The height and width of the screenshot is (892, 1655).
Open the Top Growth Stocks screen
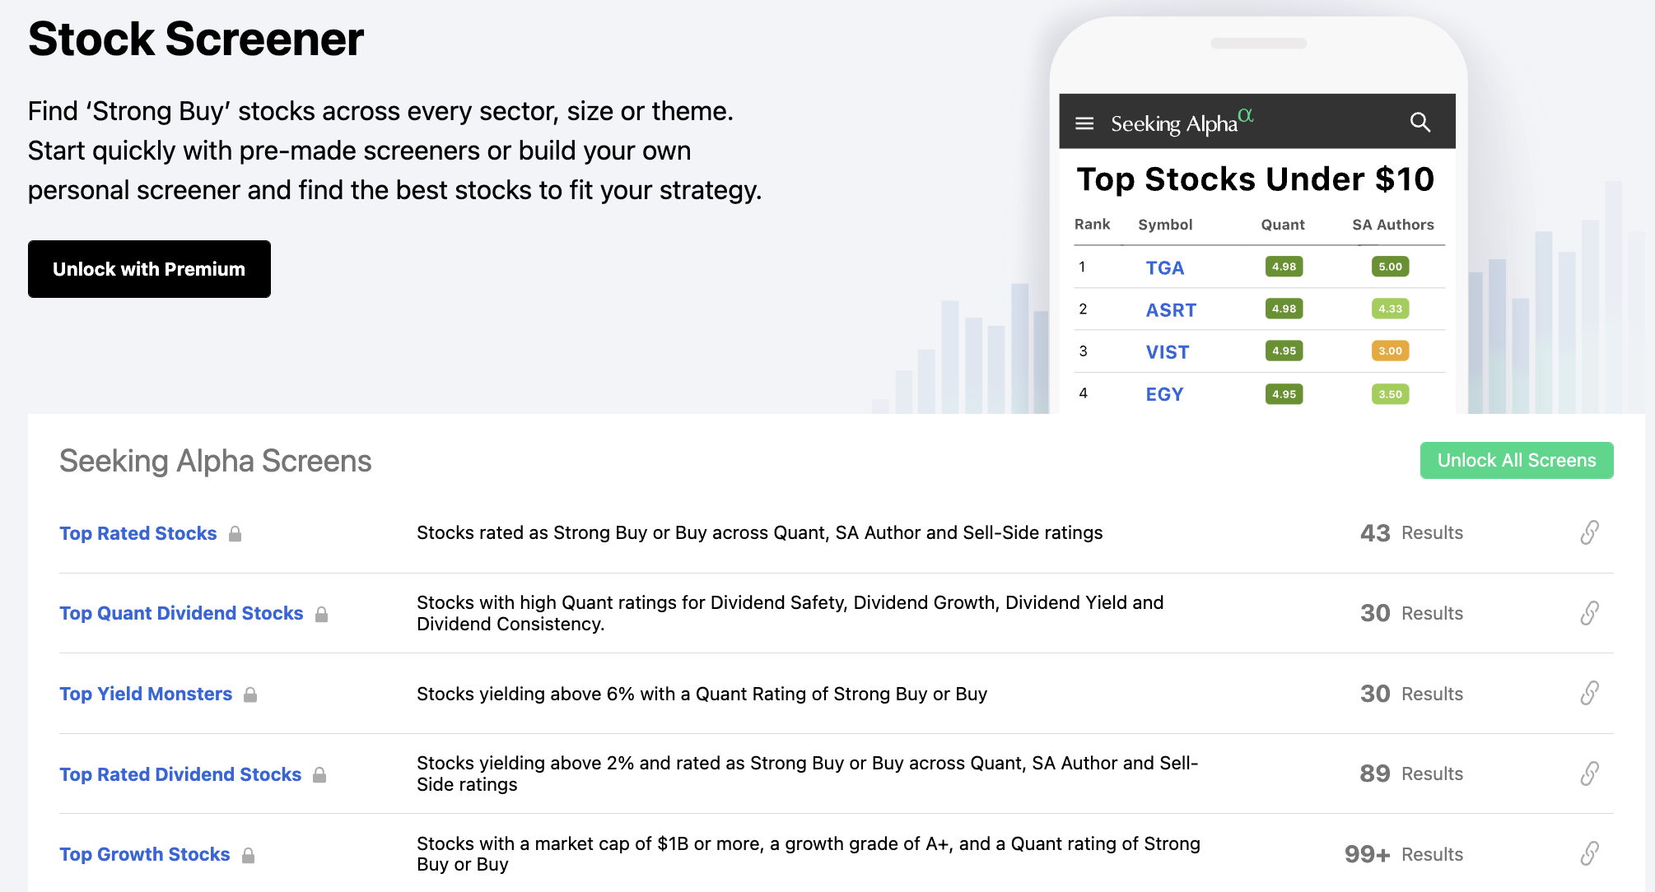pos(145,854)
